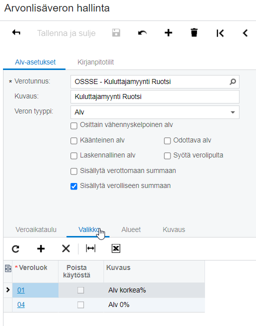This screenshot has height=326, width=256.
Task: Go to previous record chevron icon
Action: [245, 33]
